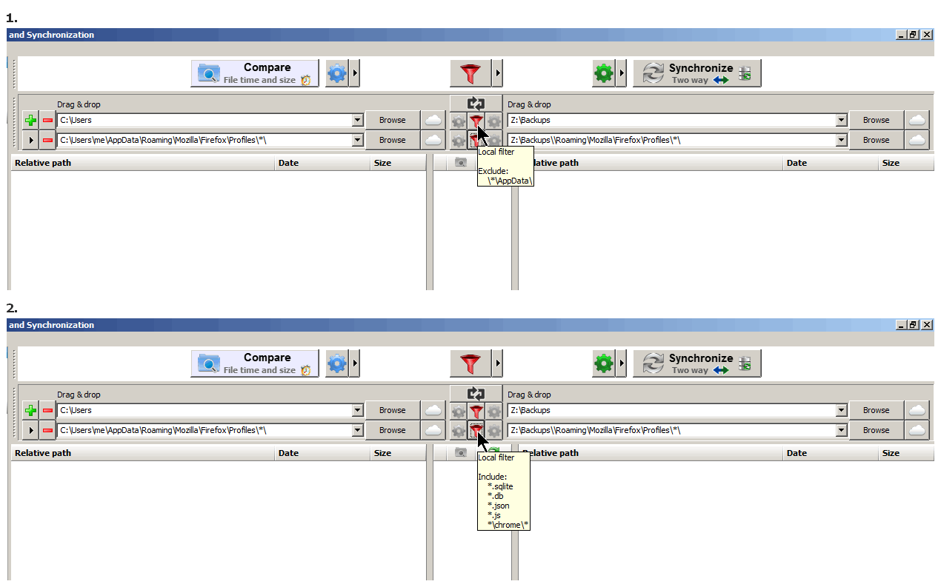Open local sync settings for Profiles row, screenshot 2
This screenshot has width=941, height=587.
tap(494, 430)
